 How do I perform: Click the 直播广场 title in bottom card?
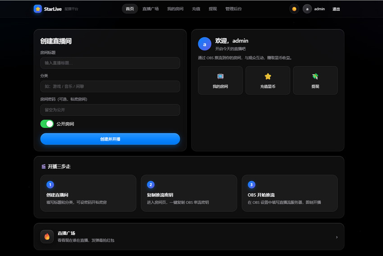tap(66, 233)
